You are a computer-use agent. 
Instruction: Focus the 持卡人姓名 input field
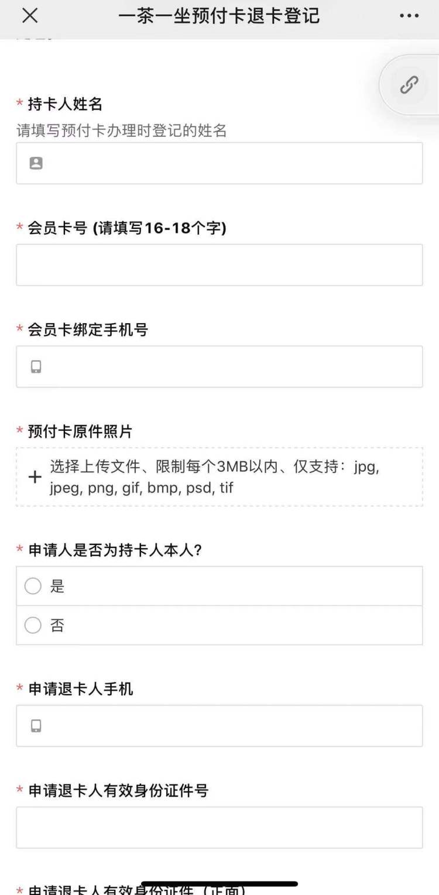coord(228,163)
